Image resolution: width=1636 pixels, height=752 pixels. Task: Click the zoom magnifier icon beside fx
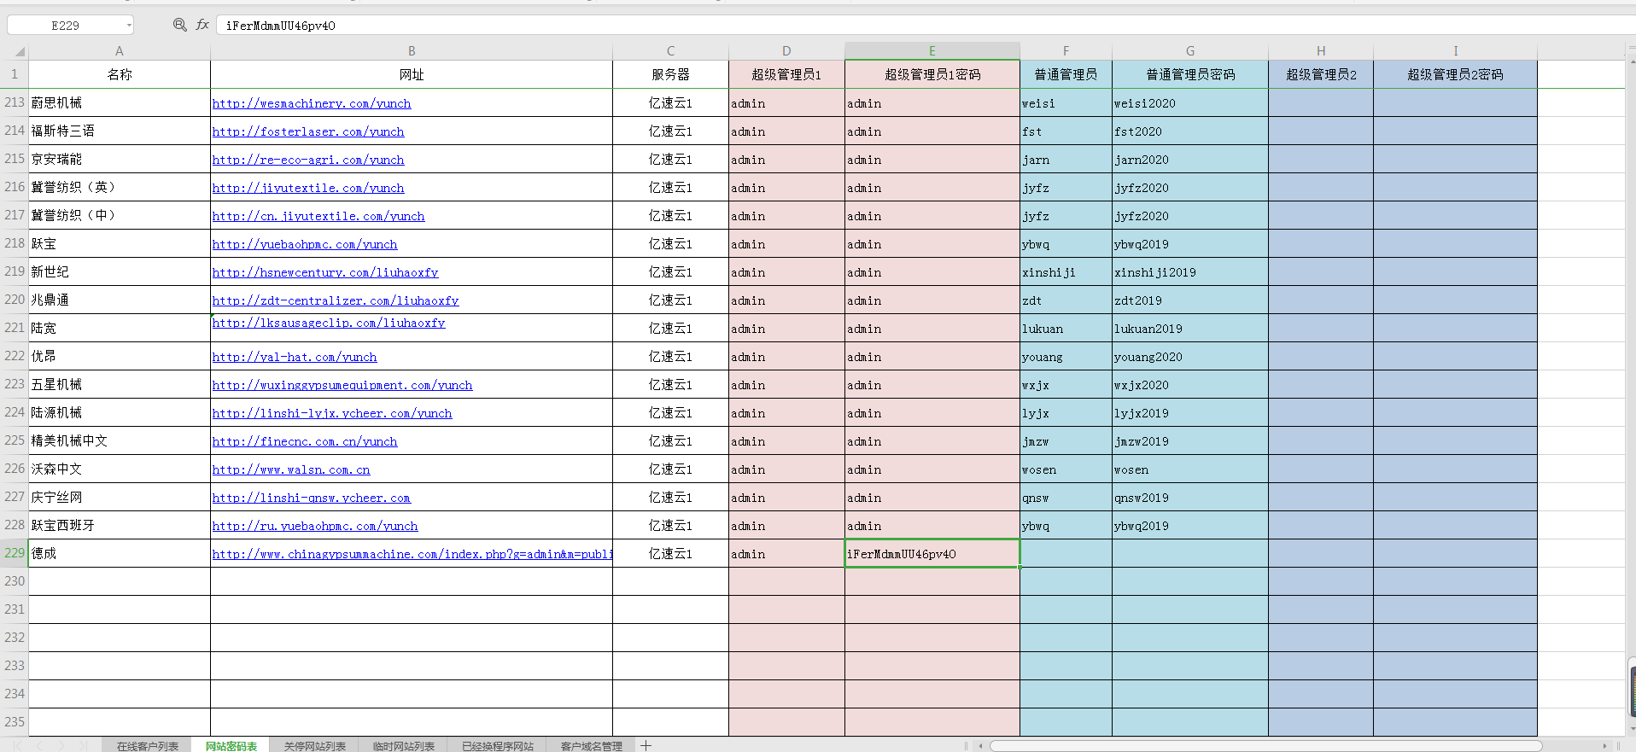click(179, 25)
